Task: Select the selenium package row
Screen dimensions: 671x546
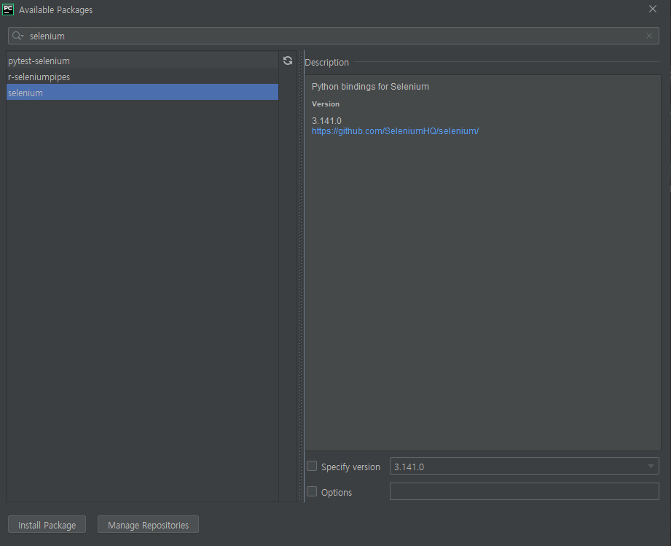Action: 142,93
